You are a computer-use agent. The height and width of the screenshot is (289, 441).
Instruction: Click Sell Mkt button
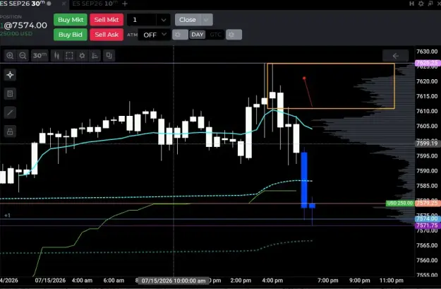107,20
